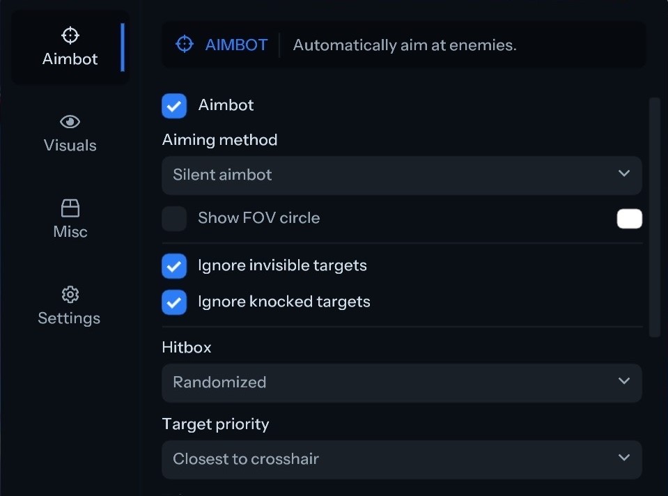This screenshot has width=668, height=496.
Task: Click the Misc box icon
Action: coord(70,208)
